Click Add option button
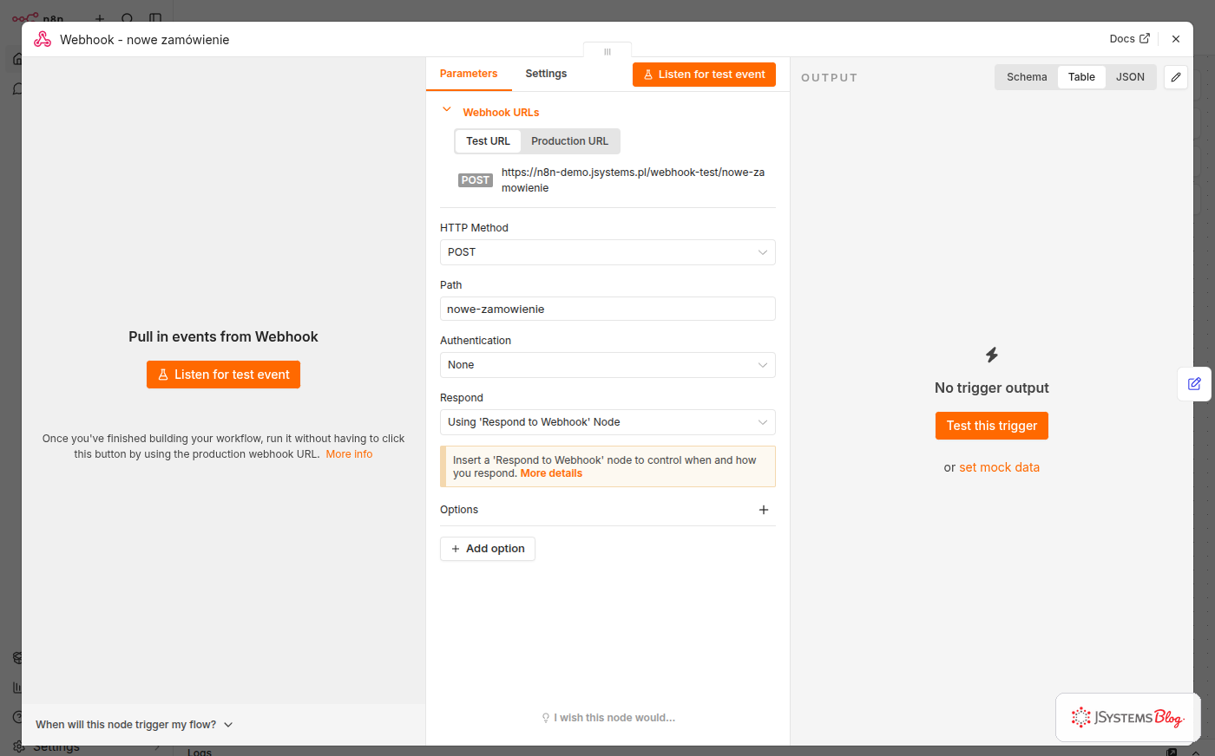The image size is (1215, 756). (488, 549)
